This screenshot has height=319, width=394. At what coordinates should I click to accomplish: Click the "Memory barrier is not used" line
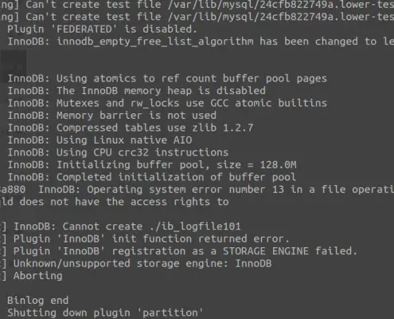point(111,116)
